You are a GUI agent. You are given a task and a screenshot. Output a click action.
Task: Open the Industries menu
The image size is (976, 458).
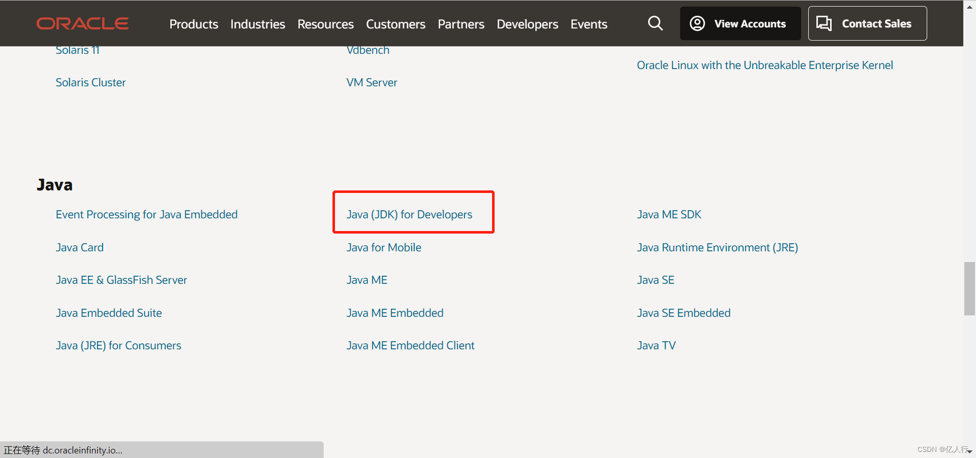coord(258,24)
